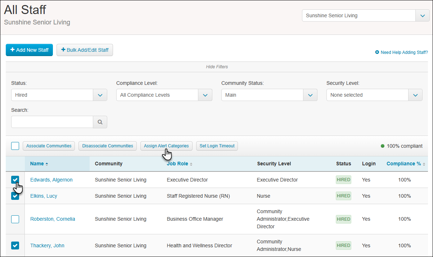The width and height of the screenshot is (433, 257).
Task: Uncheck the Edwards, Algernon row checkbox
Action: click(x=15, y=180)
